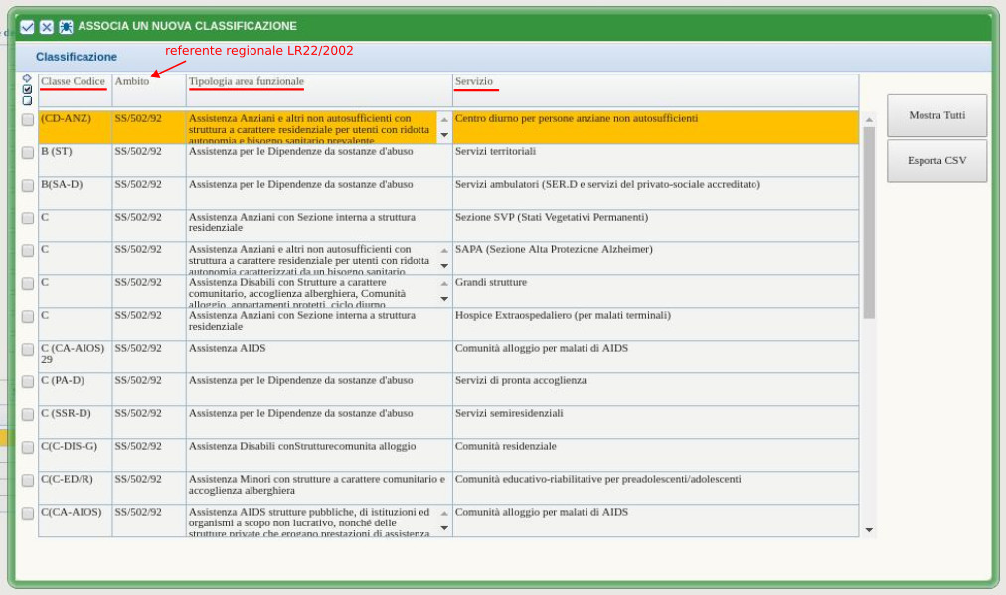This screenshot has height=595, width=1006.
Task: Select the C (SSR-D) code cell
Action: 76,422
